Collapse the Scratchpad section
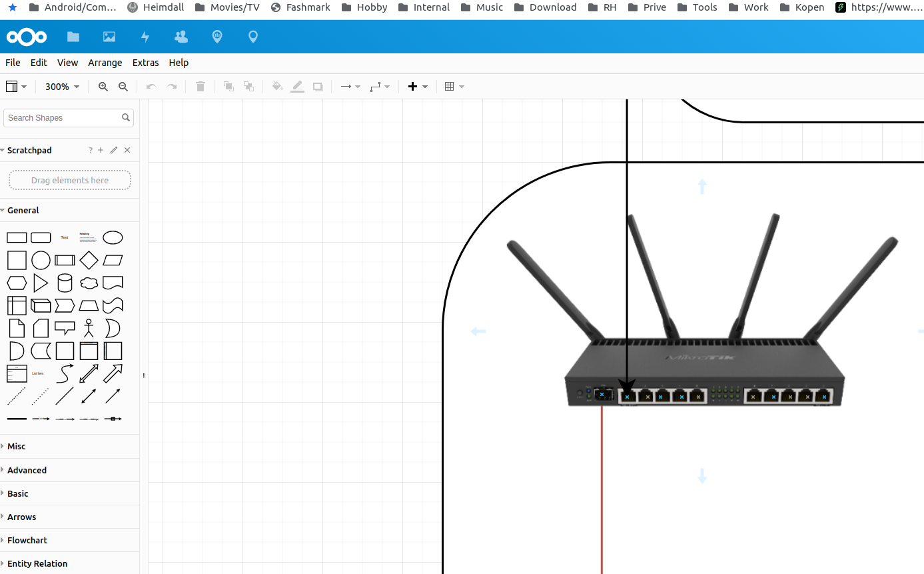The height and width of the screenshot is (574, 924). point(29,151)
